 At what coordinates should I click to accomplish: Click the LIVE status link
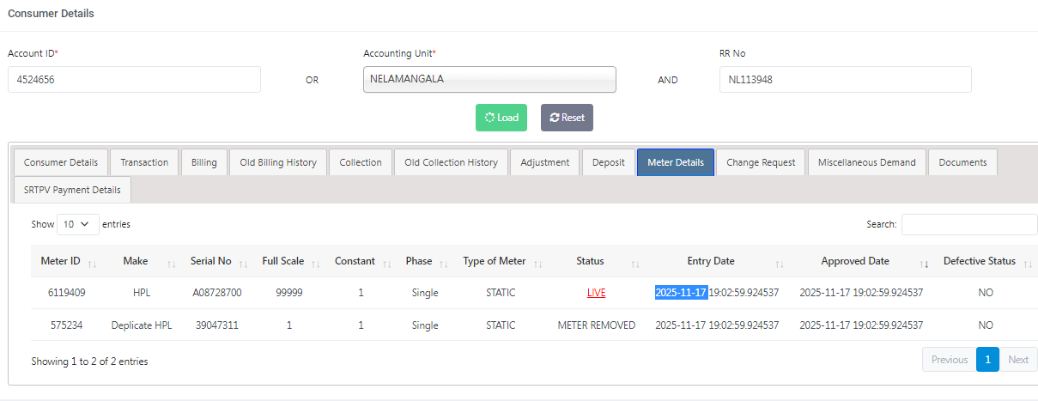pos(596,293)
